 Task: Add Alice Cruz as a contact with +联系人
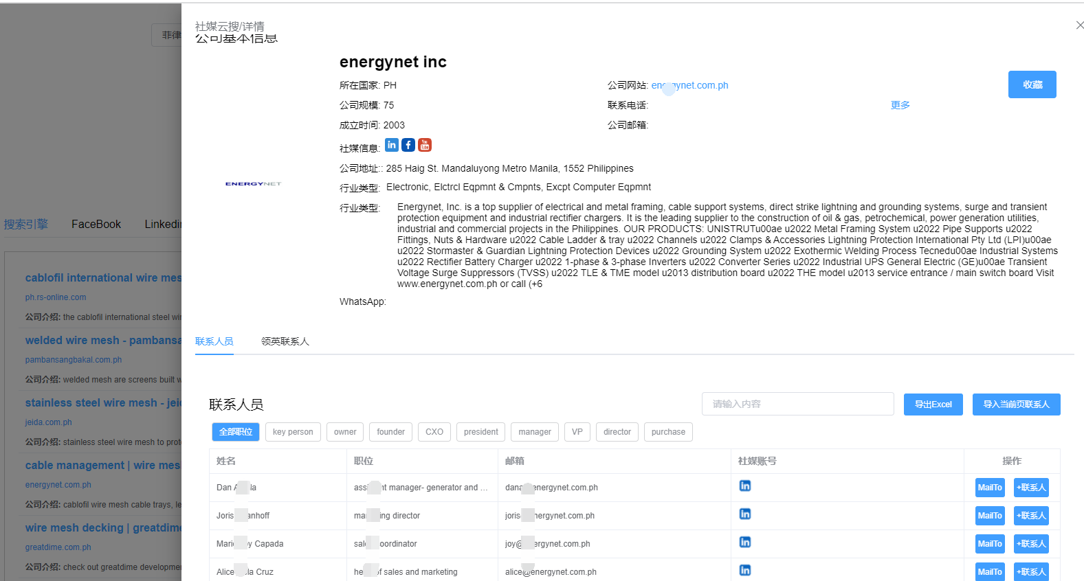click(x=1031, y=571)
